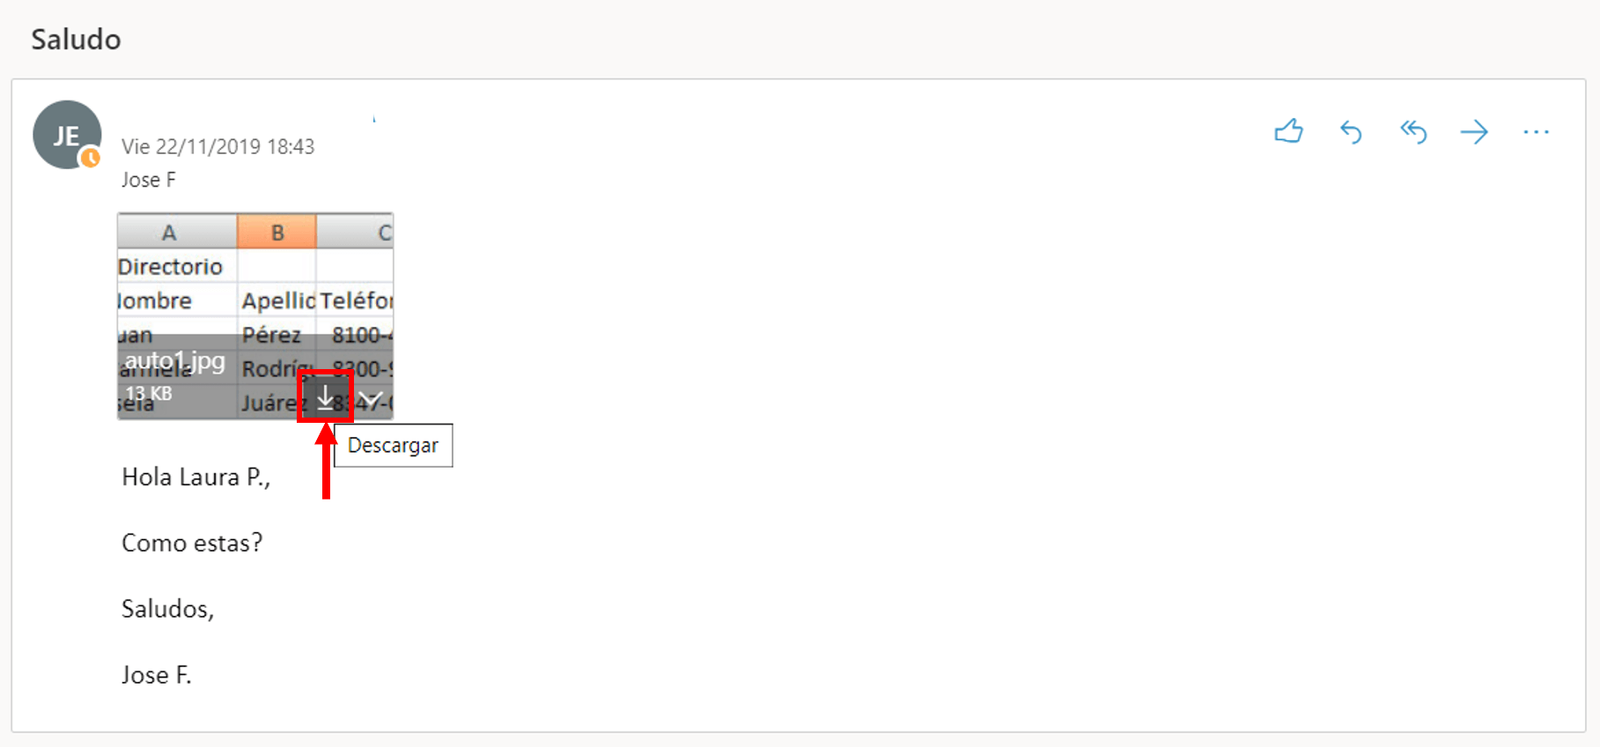1600x747 pixels.
Task: Reply to the email using the single arrow
Action: tap(1351, 132)
